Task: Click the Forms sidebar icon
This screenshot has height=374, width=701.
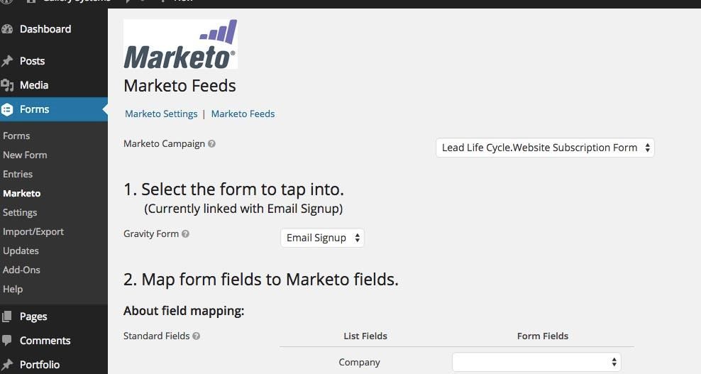Action: pyautogui.click(x=7, y=109)
